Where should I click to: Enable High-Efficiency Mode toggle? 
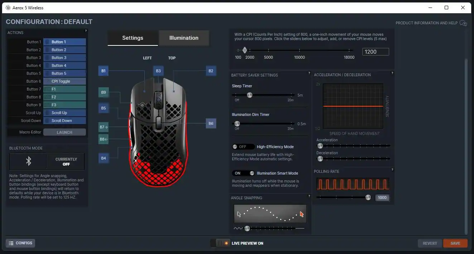point(243,147)
